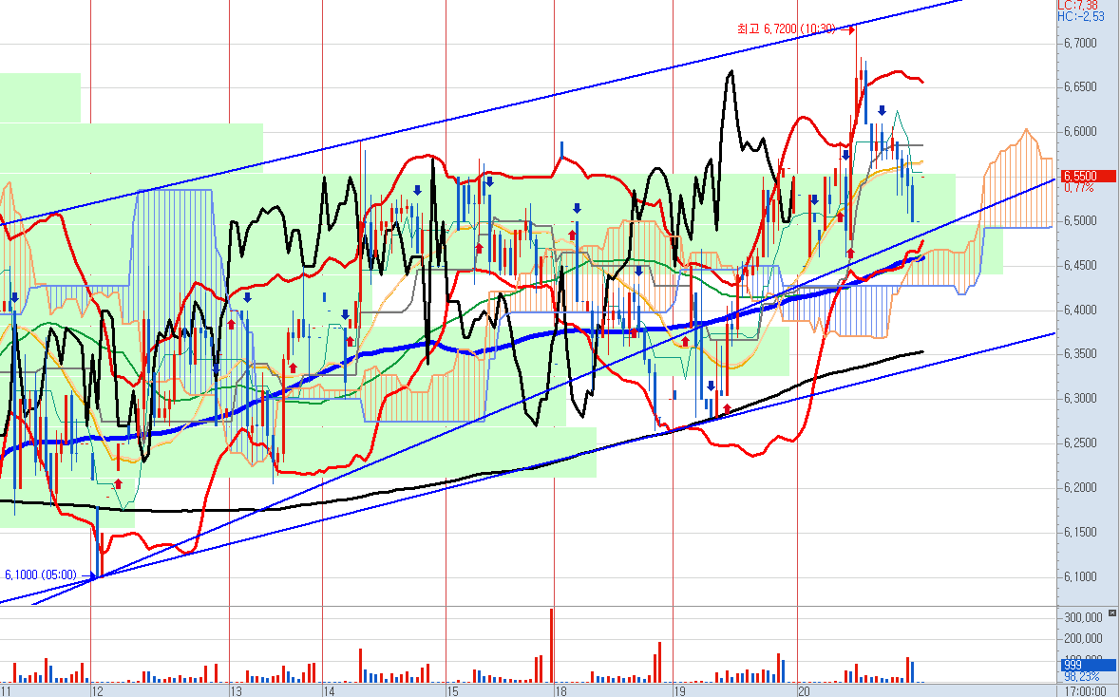Viewport: 1120px width, 697px height.
Task: Click the 6,1000 price axis label
Action: 1080,577
